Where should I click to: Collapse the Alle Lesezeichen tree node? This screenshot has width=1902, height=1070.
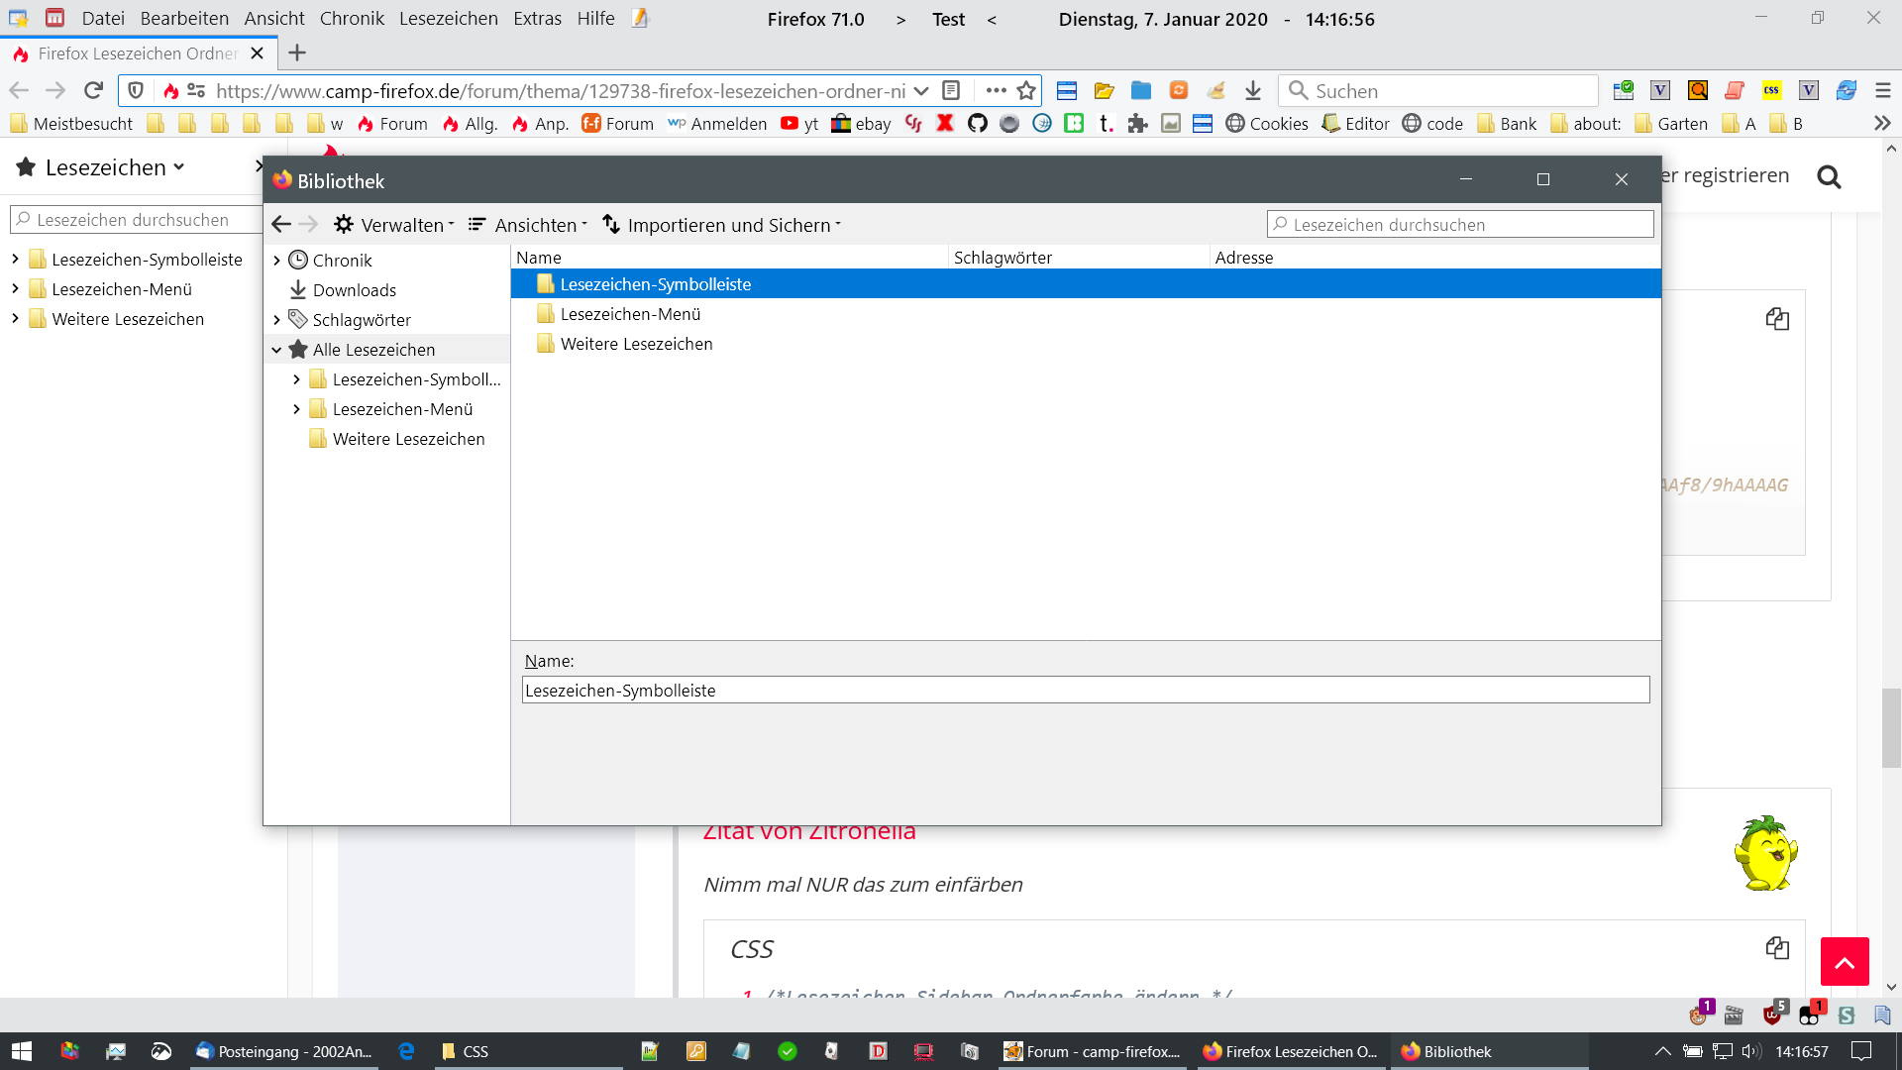(277, 350)
